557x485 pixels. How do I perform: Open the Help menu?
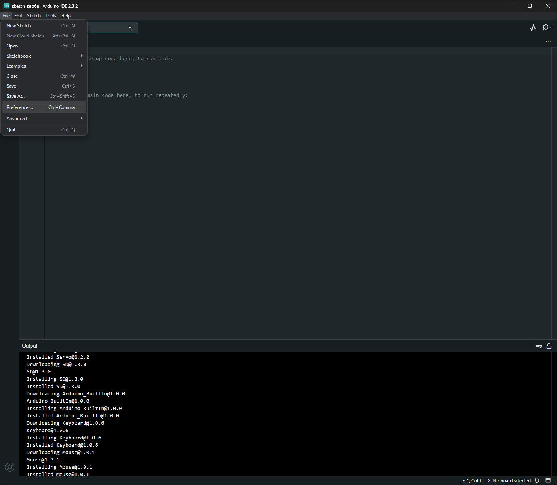click(x=66, y=16)
